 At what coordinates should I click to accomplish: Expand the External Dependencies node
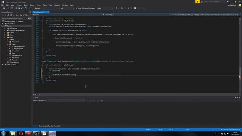(5, 30)
